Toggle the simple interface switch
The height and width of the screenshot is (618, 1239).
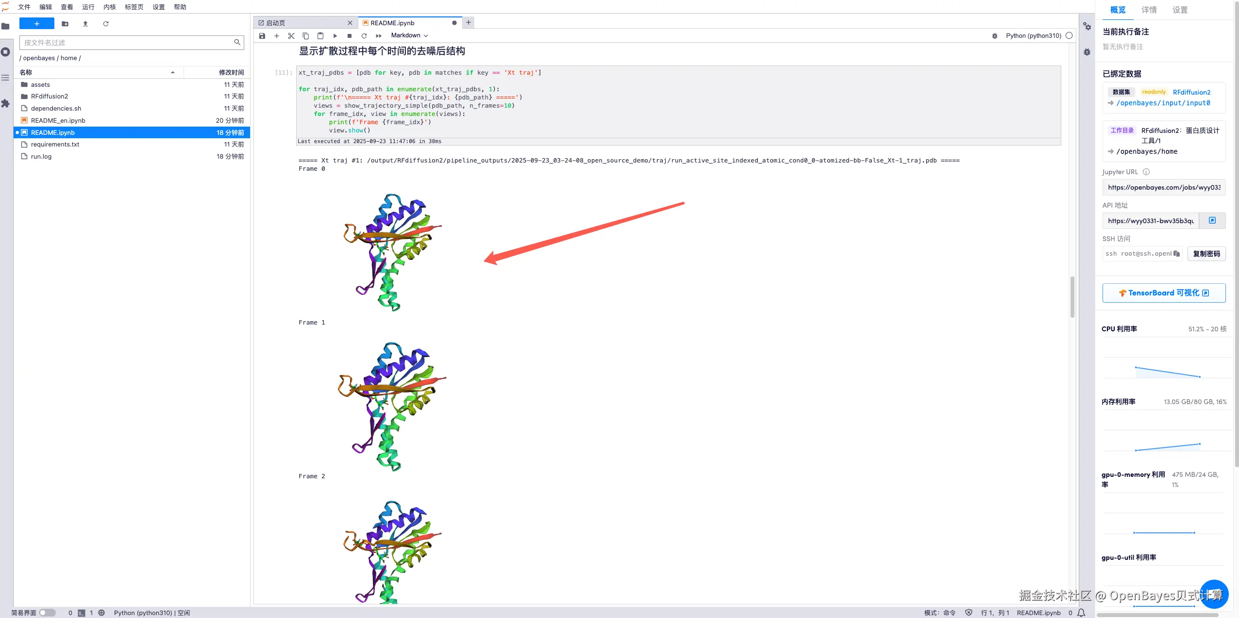coord(47,613)
